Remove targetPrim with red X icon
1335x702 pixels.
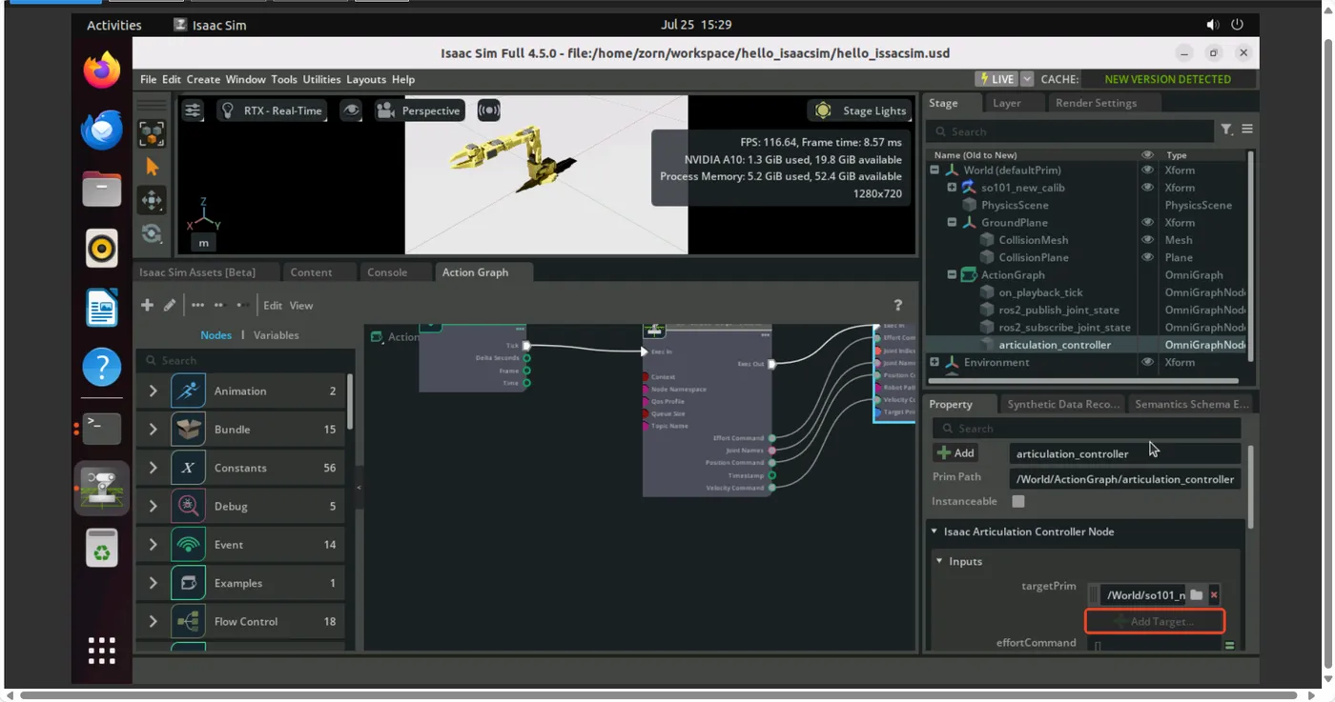(x=1214, y=594)
